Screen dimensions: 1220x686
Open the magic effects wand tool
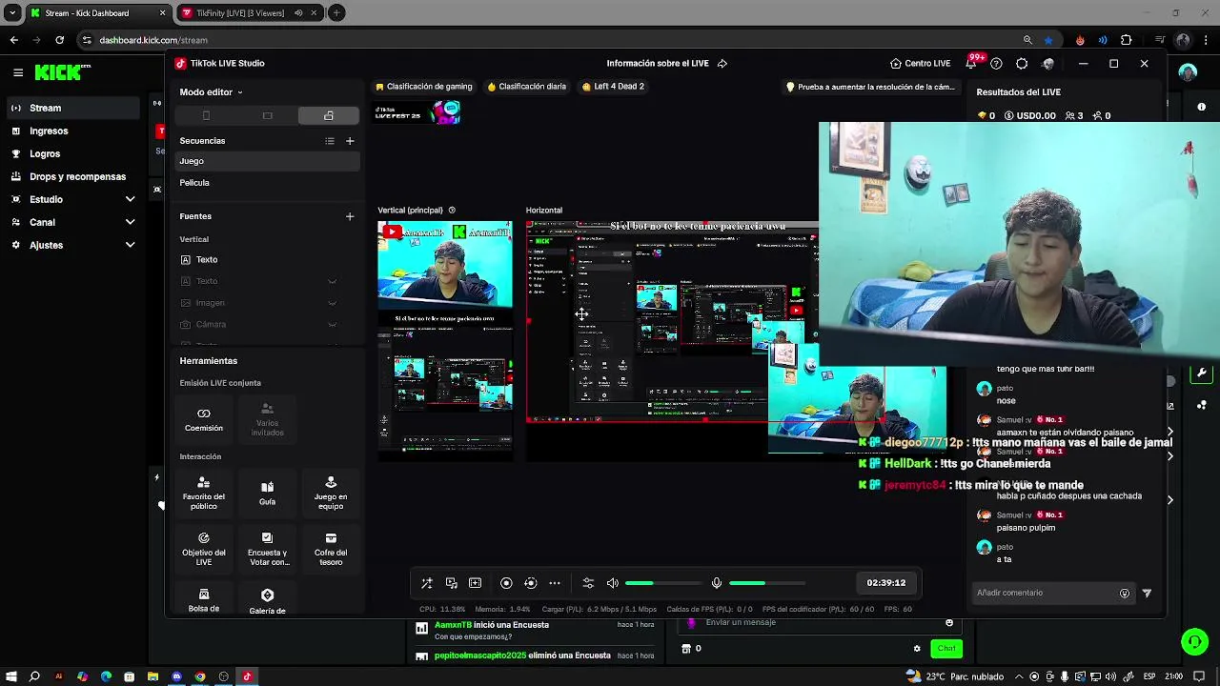point(427,583)
